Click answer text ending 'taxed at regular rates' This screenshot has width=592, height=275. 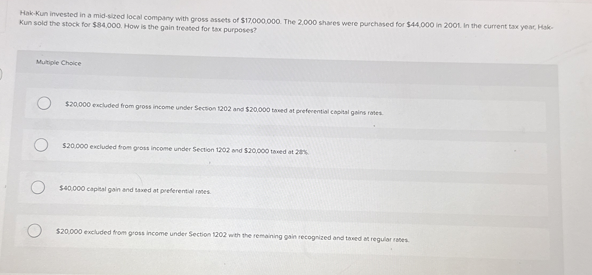233,235
